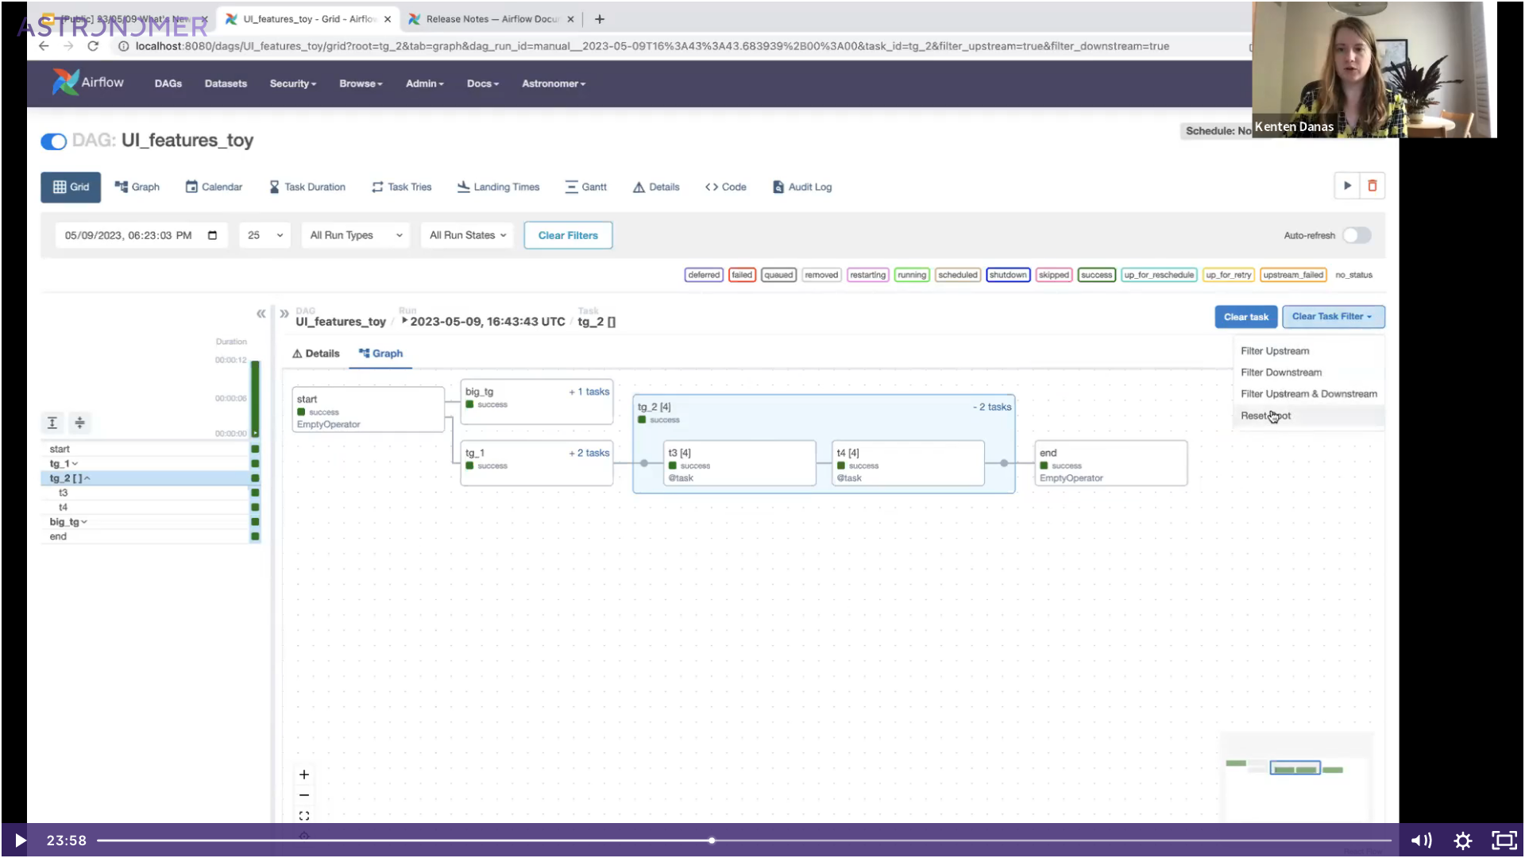Click the trigger DAG play icon
Screen dimensions: 1525x858
(x=1347, y=186)
